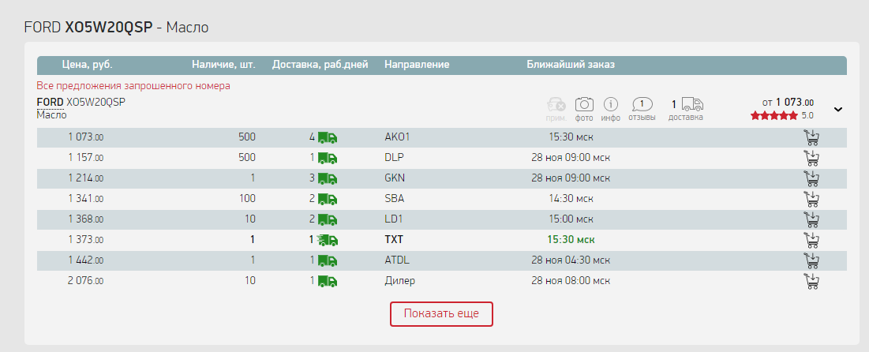
Task: Click the 15:00 мск order time
Action: (x=571, y=219)
